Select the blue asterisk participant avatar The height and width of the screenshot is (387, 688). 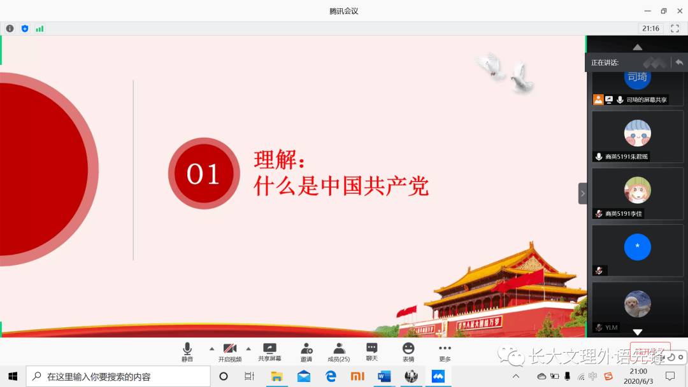[x=638, y=247]
